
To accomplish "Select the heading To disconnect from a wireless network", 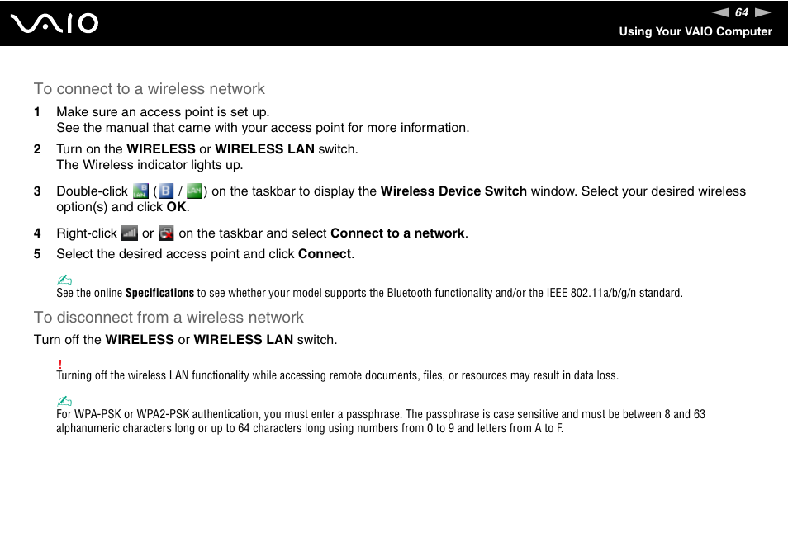I will click(169, 318).
